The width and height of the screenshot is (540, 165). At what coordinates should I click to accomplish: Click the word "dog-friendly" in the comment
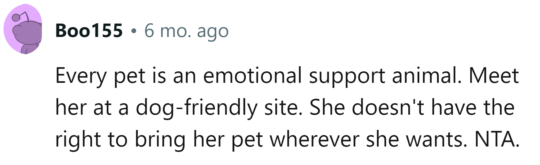tap(196, 108)
